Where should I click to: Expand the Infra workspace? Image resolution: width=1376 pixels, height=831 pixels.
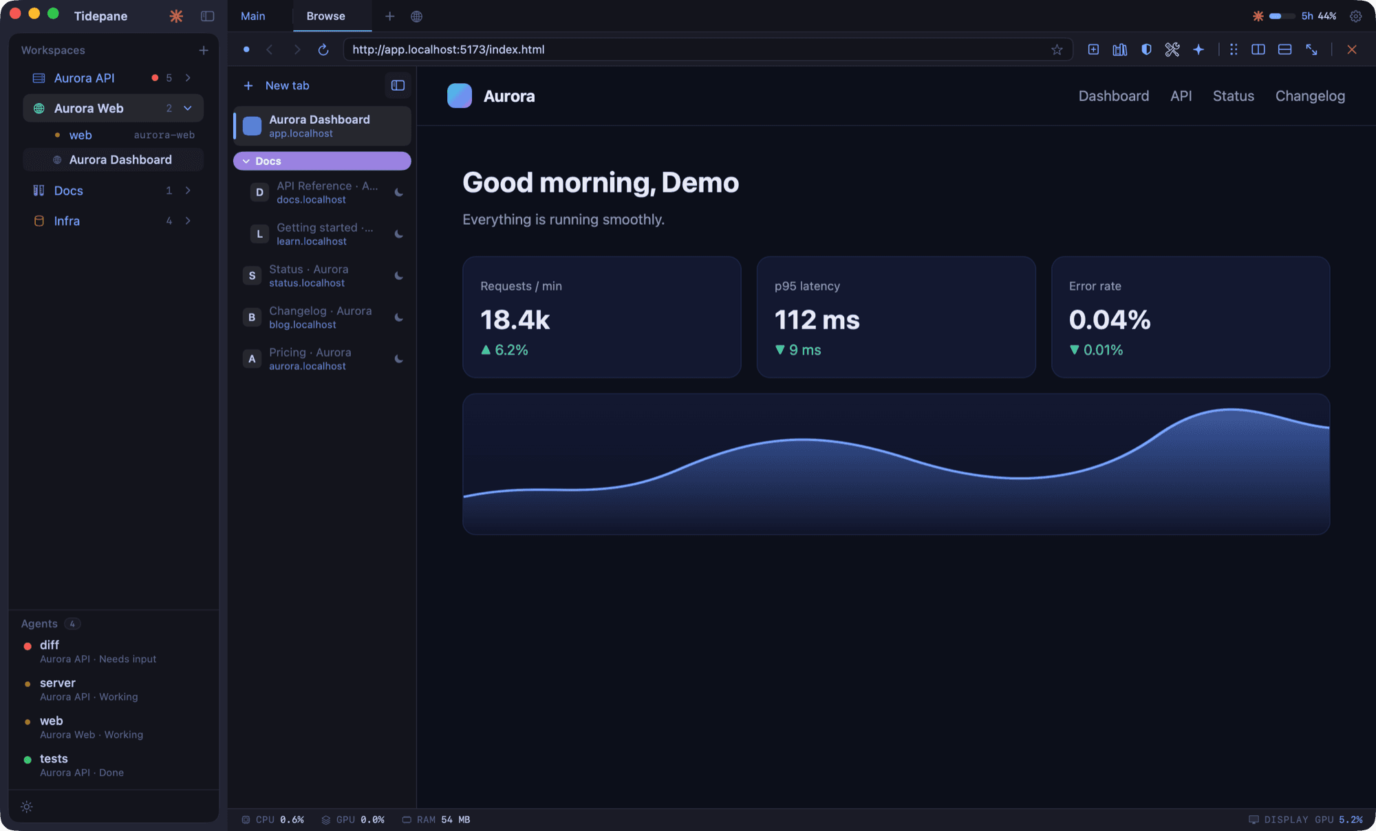188,221
